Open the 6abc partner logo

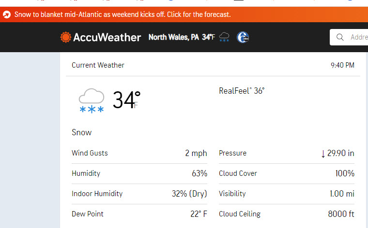pos(243,37)
